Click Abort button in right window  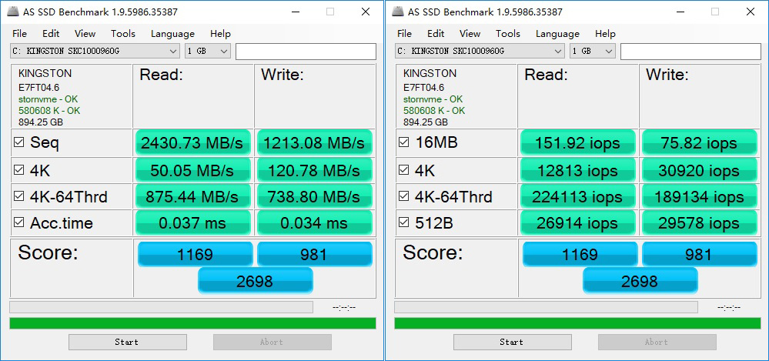point(657,342)
